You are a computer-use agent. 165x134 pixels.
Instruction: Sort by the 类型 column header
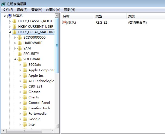110,16
